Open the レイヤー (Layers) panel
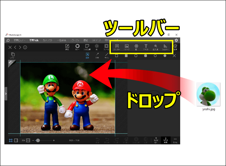Viewport: 226px width, 166px height. (x=13, y=56)
